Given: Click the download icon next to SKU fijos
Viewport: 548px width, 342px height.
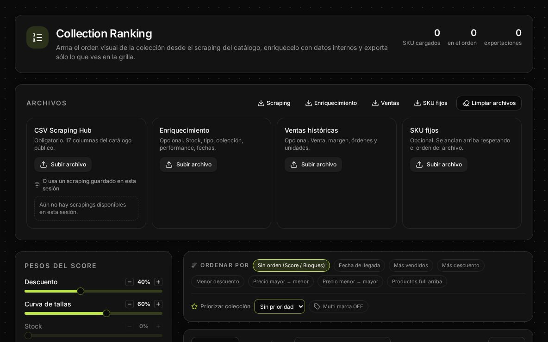Looking at the screenshot, I should pyautogui.click(x=417, y=103).
